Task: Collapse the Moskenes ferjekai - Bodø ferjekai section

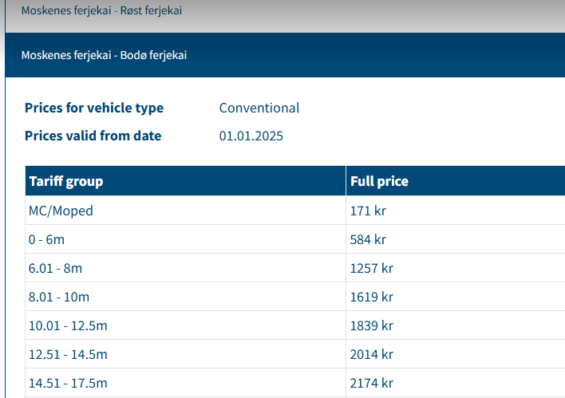Action: pos(104,55)
